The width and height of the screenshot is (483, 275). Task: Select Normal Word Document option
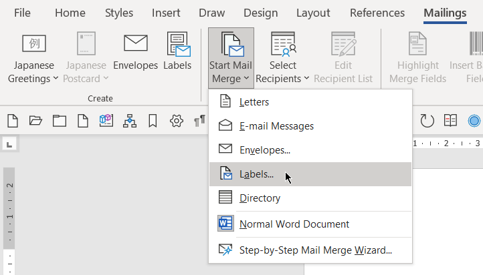tap(310, 224)
